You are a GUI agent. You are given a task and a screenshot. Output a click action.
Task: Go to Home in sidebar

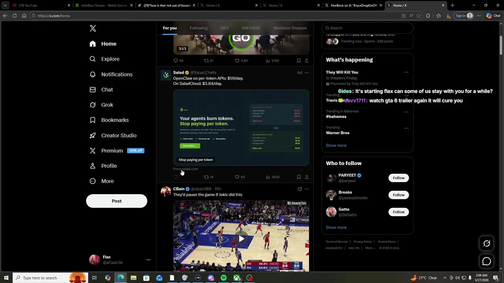(103, 44)
